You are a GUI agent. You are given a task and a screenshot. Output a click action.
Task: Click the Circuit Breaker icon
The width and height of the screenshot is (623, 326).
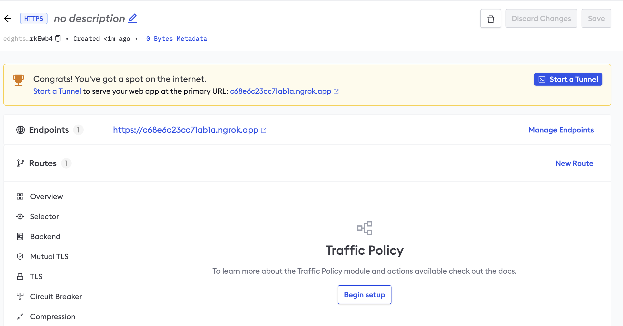point(20,297)
